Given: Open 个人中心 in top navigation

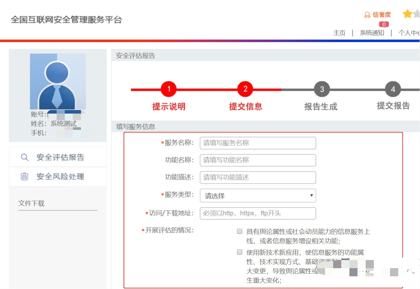Looking at the screenshot, I should point(409,33).
